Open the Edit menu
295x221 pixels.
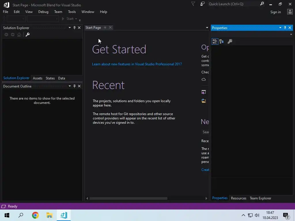[16, 12]
